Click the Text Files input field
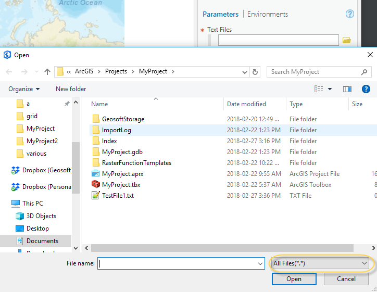This screenshot has height=292, width=377. 279,40
